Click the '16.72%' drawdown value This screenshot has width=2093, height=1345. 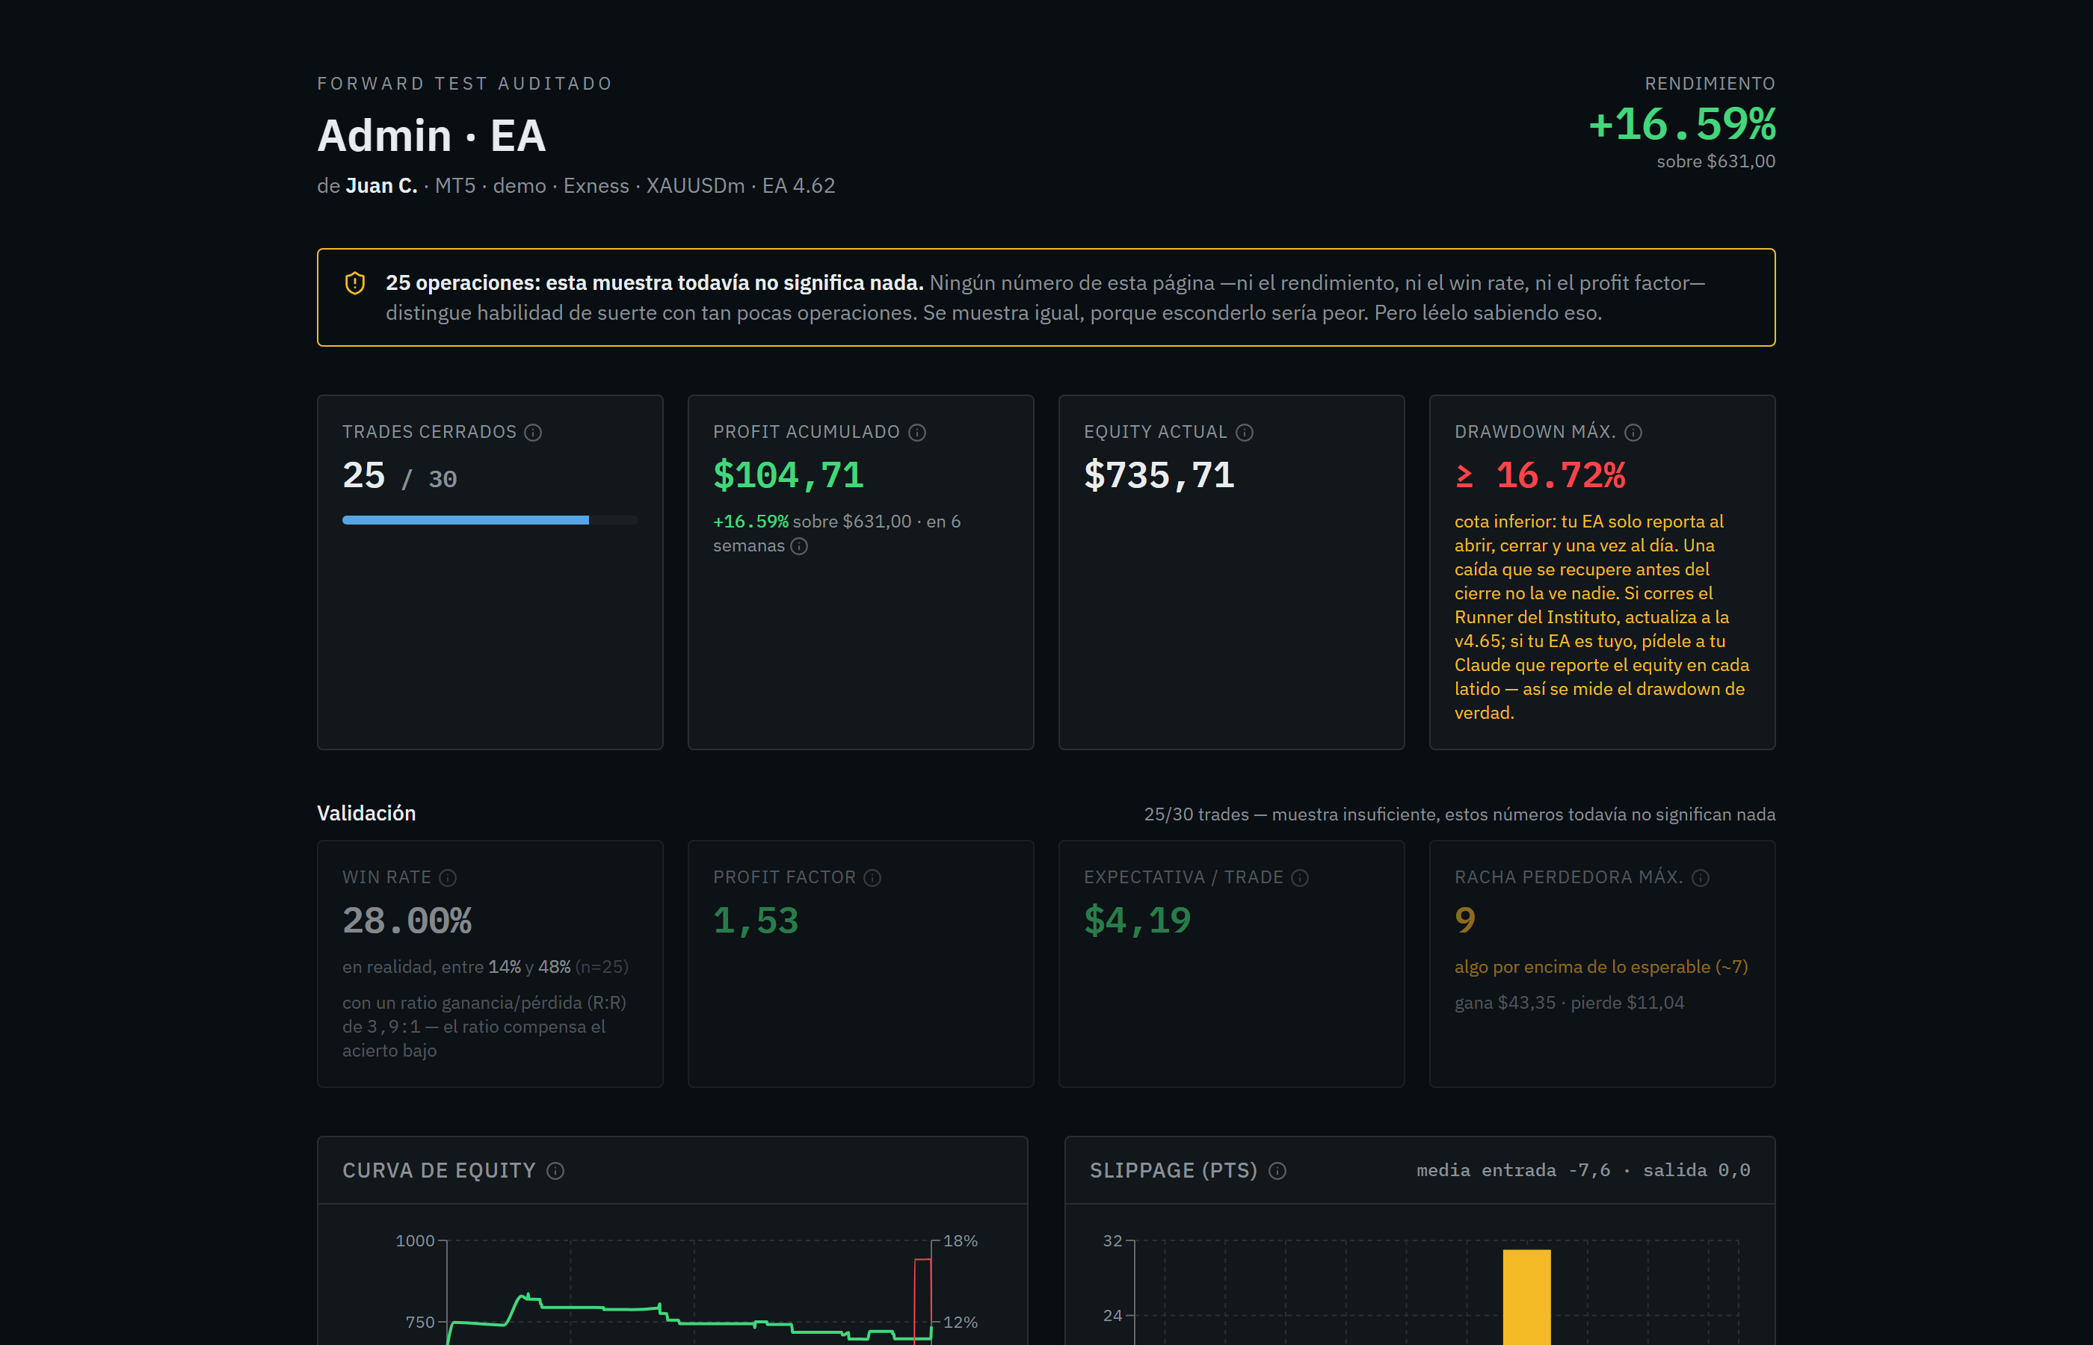pyautogui.click(x=1561, y=475)
